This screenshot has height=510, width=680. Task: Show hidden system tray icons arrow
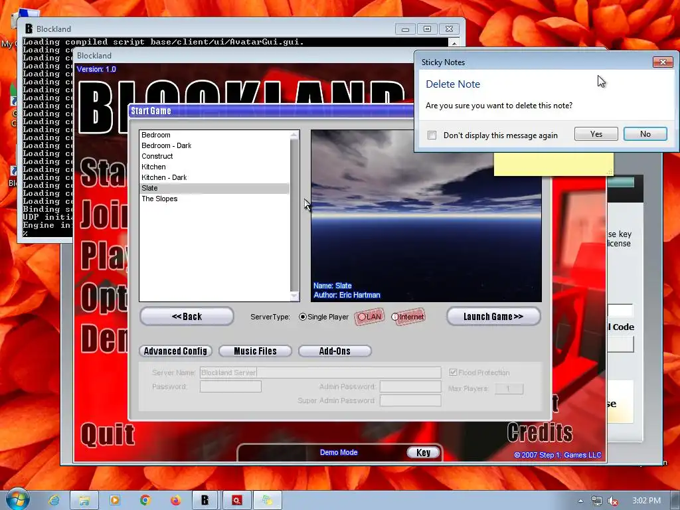click(580, 501)
